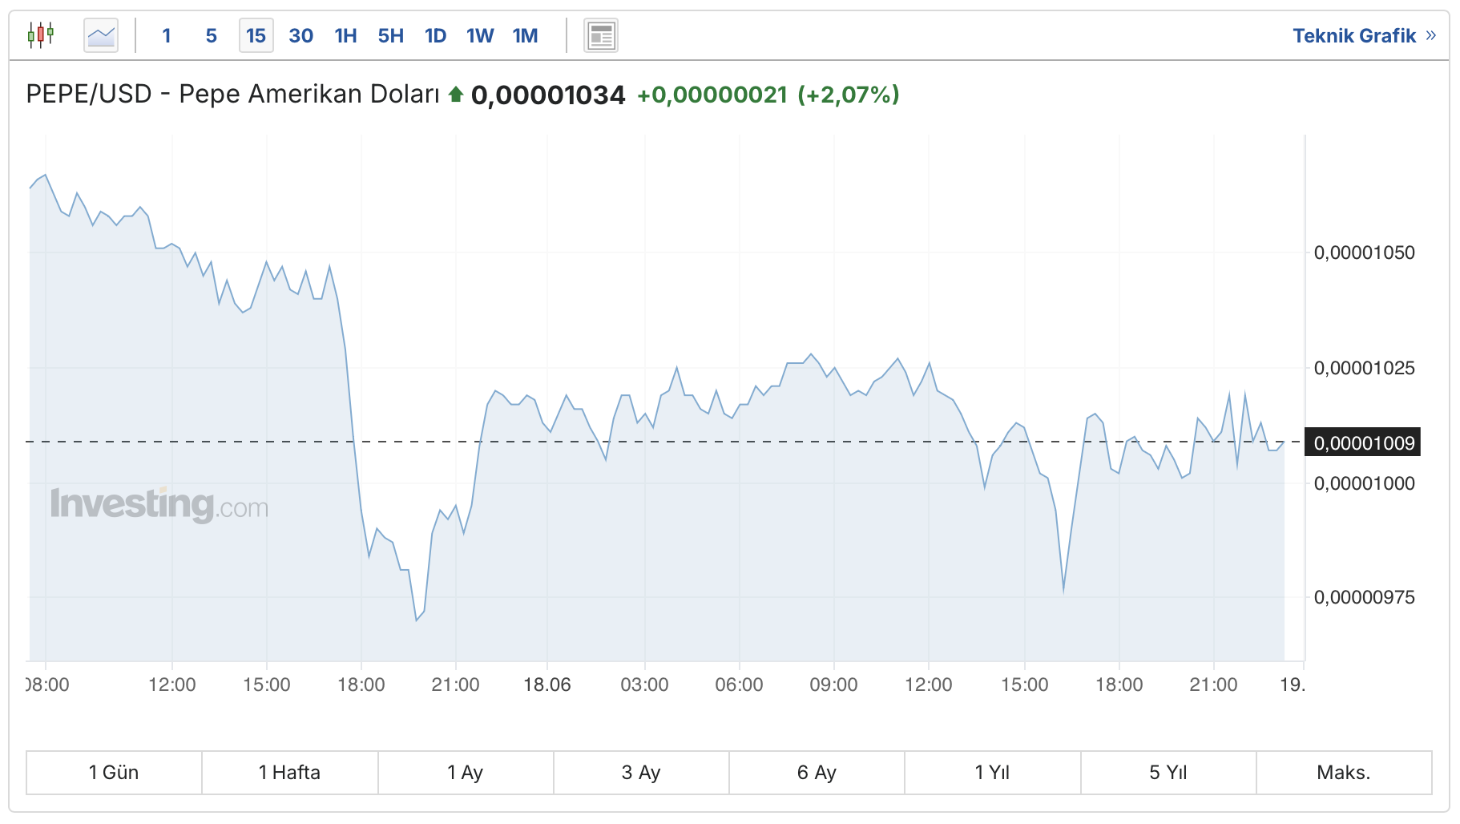Click the 0,00001000 y-axis label
Screen dimensions: 1460x824
click(x=1365, y=483)
